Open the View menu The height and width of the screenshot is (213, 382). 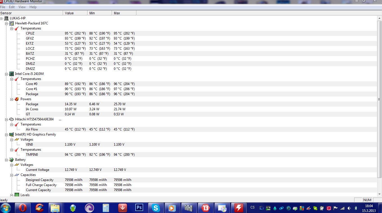tap(22, 7)
